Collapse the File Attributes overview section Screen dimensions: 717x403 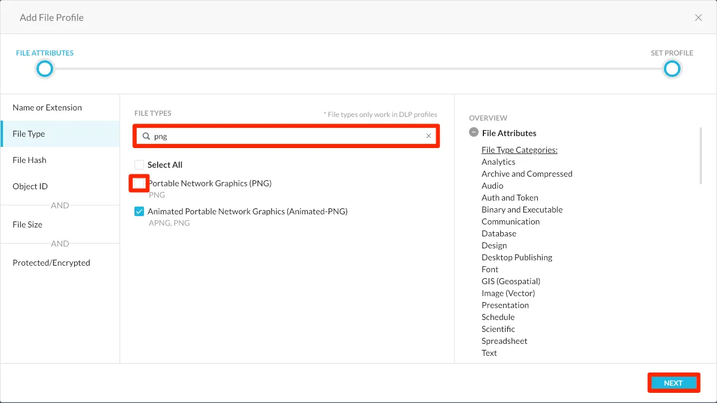474,133
